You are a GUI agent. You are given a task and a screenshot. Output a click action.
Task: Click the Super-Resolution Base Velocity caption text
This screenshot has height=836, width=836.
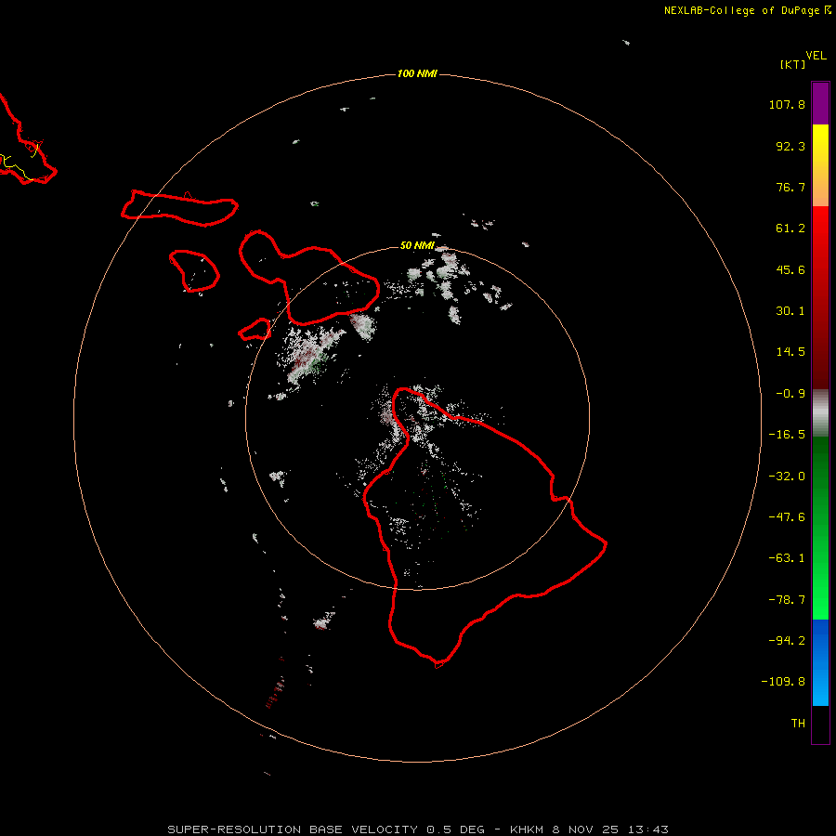417,829
